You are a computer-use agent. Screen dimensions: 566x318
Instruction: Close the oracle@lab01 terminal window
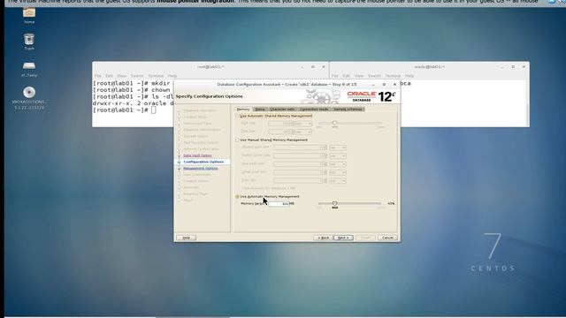(x=524, y=67)
